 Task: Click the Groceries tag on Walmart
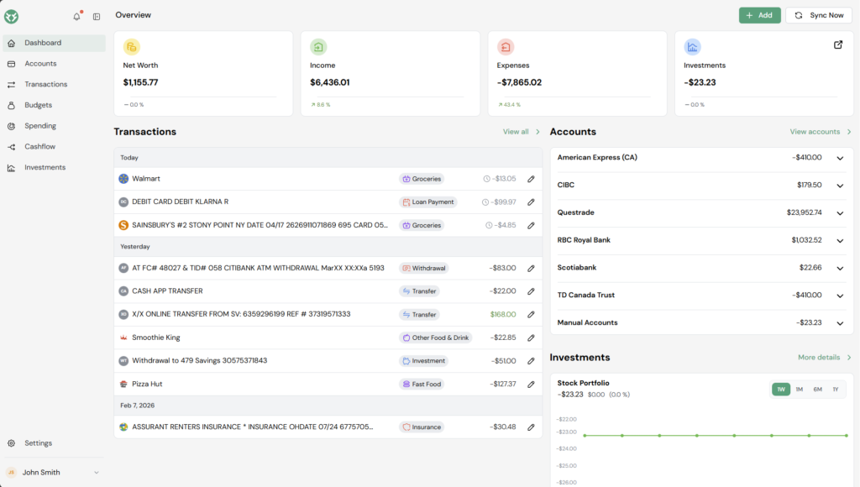click(x=422, y=179)
